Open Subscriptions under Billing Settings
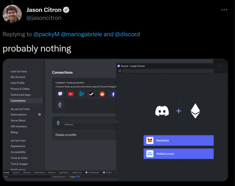 (19, 115)
